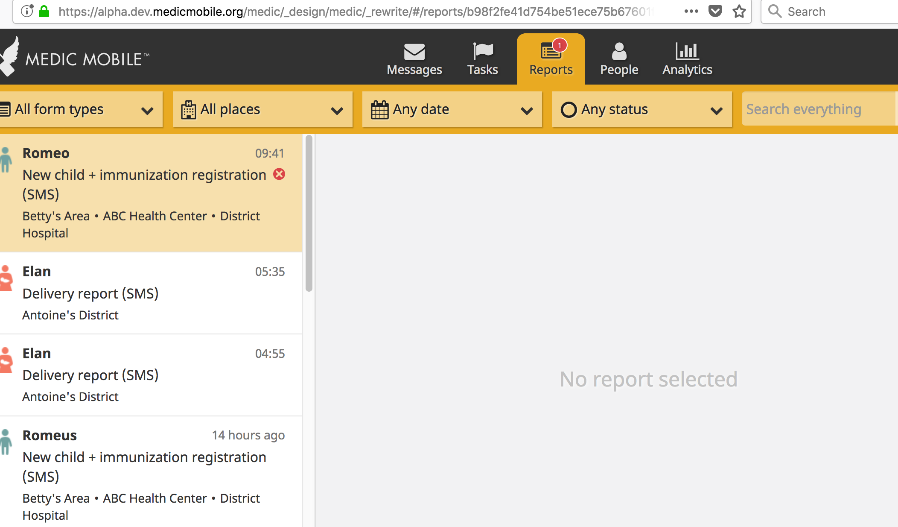Open the Any status dropdown
Screen dimensions: 898x527
click(x=641, y=109)
